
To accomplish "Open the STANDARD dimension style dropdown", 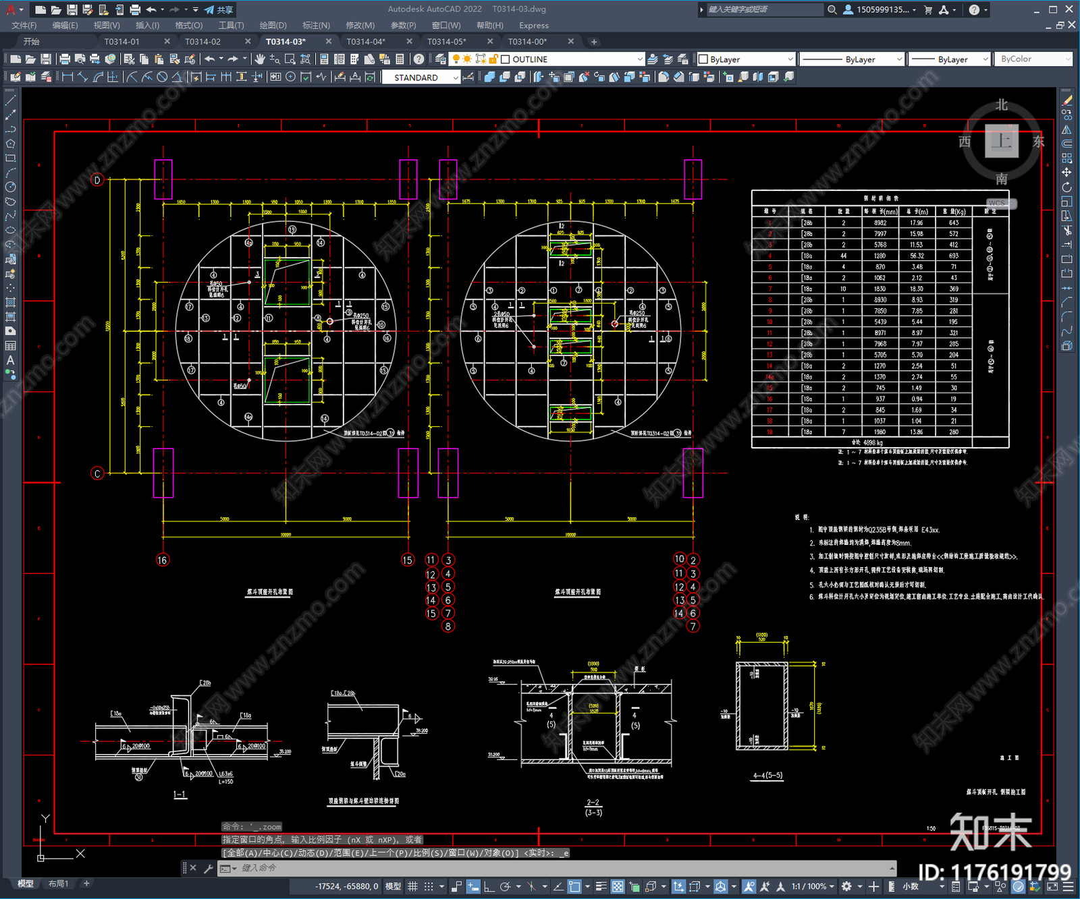I will (x=456, y=78).
